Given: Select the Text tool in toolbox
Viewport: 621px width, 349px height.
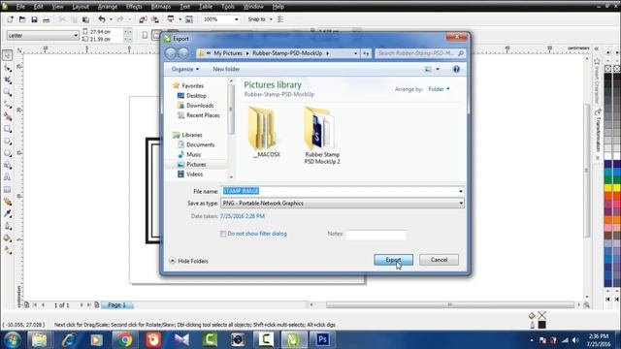Looking at the screenshot, I should [x=7, y=177].
